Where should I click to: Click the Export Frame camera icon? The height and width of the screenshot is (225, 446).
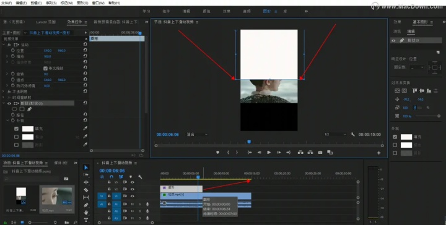click(320, 152)
